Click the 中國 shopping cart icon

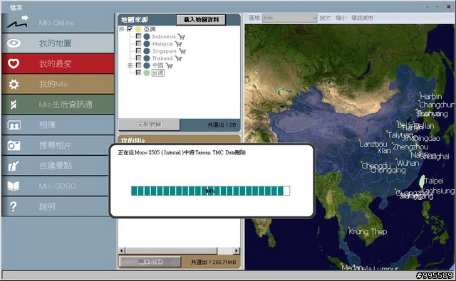[170, 66]
